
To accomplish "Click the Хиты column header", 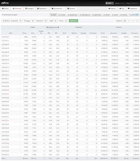I will tap(33, 33).
